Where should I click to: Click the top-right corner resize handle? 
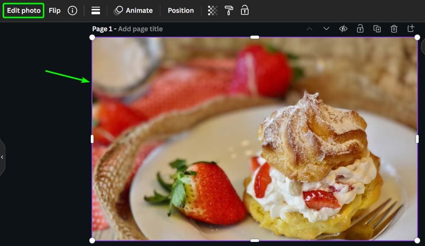pos(417,37)
